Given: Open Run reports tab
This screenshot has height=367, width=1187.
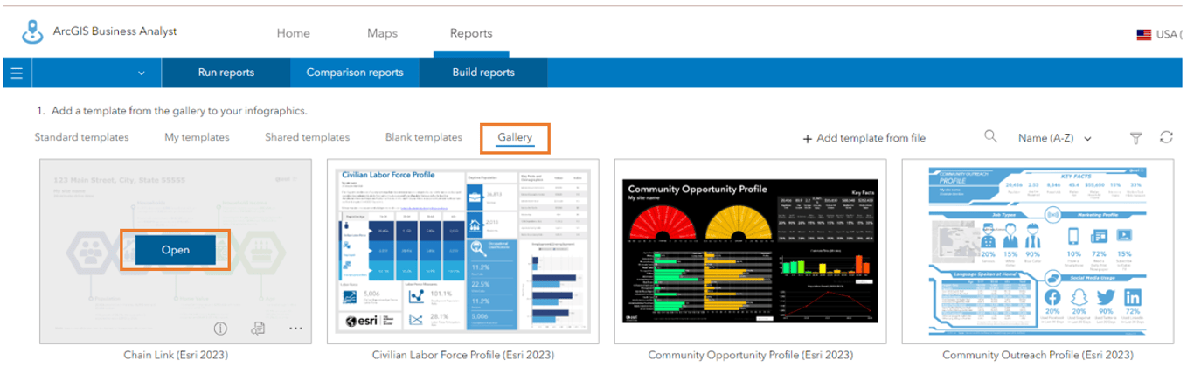Looking at the screenshot, I should pos(226,73).
